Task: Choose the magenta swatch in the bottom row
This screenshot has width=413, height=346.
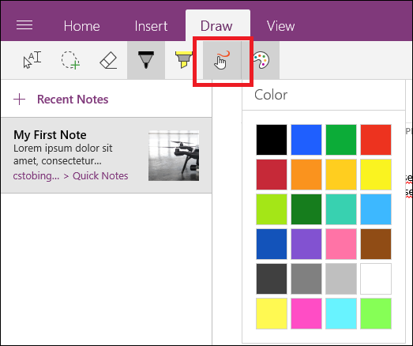Action: coord(306,314)
